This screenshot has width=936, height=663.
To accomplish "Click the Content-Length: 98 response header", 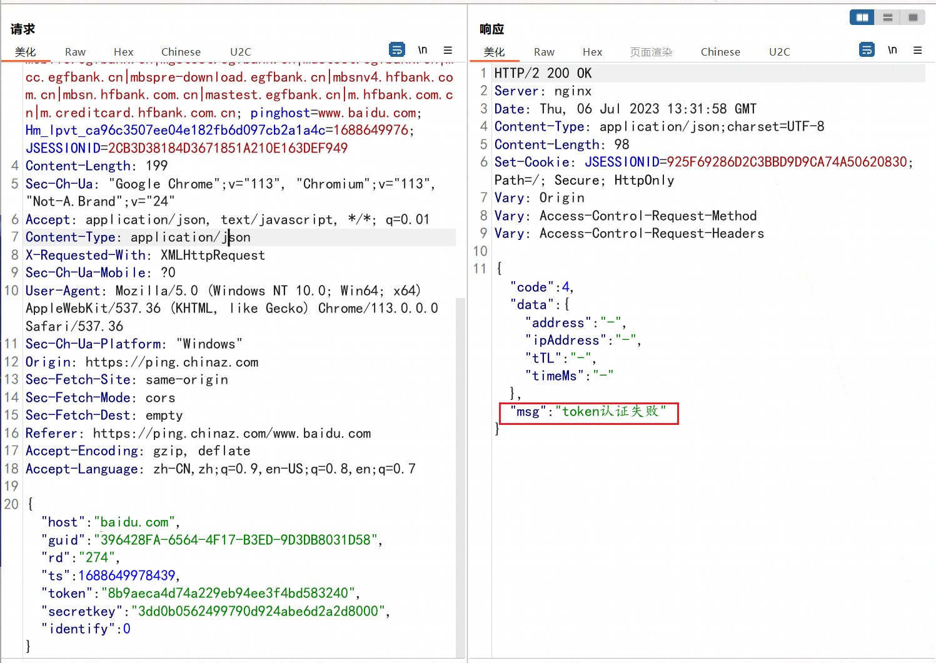I will click(x=561, y=144).
